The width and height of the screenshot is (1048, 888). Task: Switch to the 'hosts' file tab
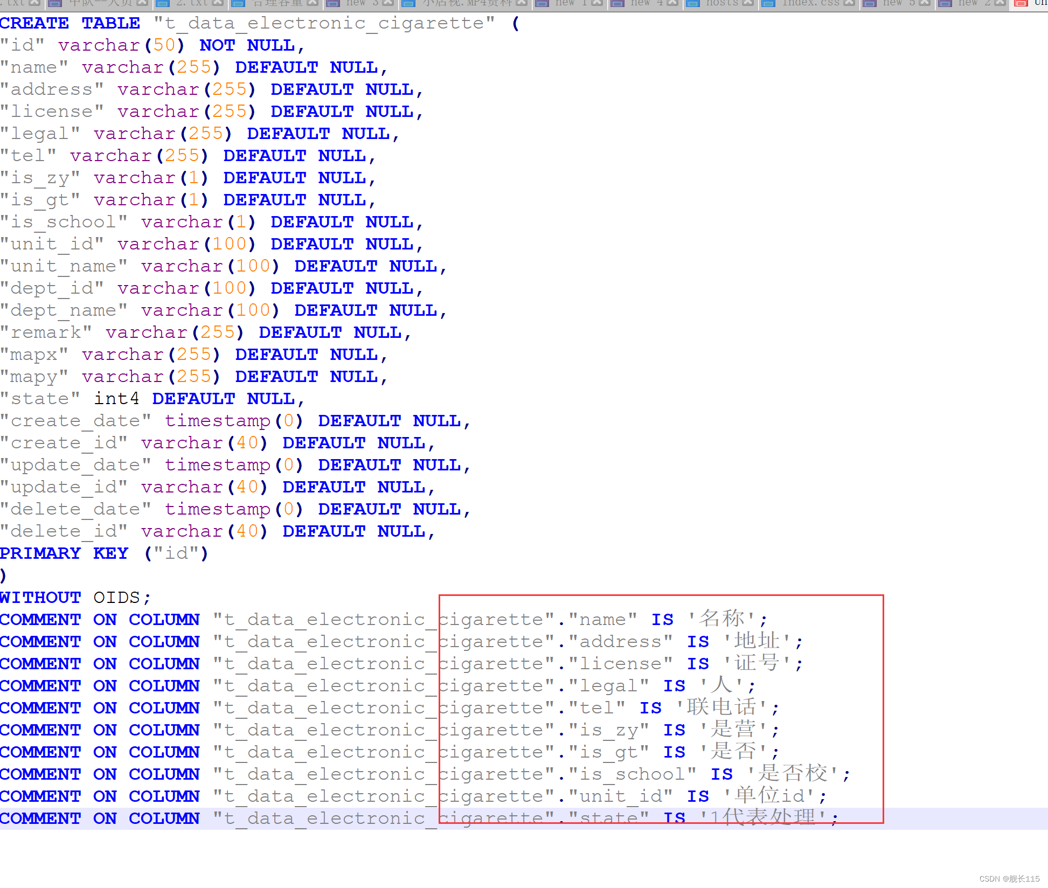723,3
